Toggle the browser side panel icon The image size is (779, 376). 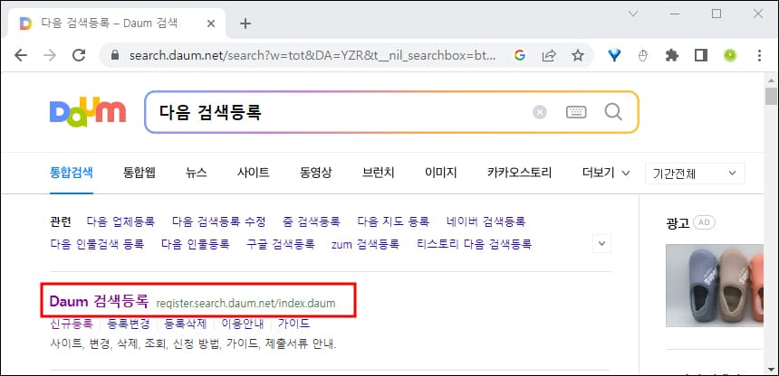coord(700,55)
